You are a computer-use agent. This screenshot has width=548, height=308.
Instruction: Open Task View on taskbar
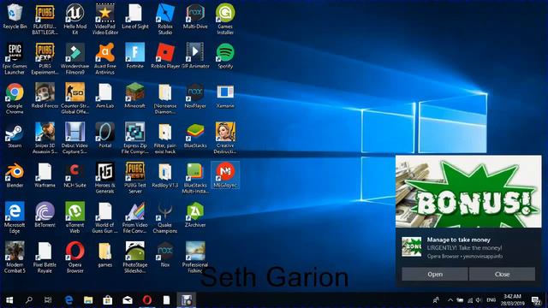[x=48, y=300]
